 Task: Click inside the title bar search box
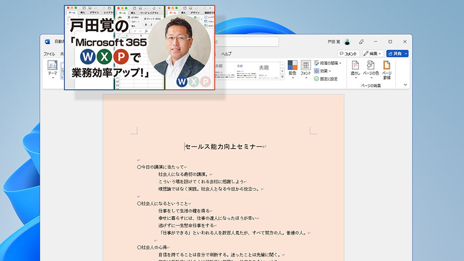tap(247, 42)
